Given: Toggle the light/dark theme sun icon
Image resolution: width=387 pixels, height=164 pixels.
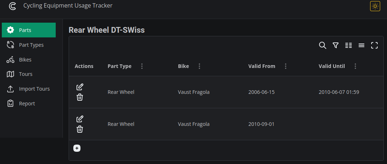Looking at the screenshot, I should pos(375,6).
